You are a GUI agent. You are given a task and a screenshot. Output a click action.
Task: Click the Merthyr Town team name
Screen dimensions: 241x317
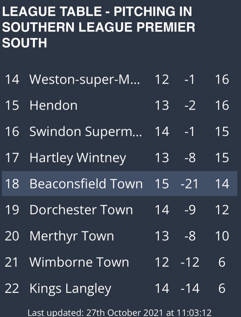(x=72, y=236)
